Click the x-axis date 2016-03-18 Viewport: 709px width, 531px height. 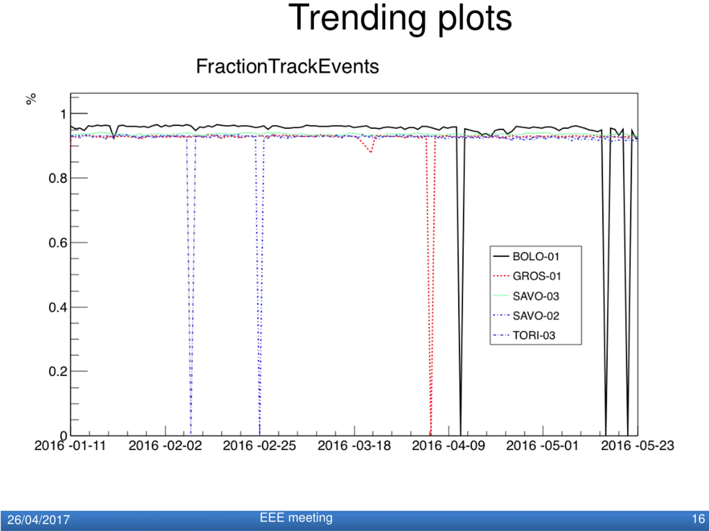(x=354, y=446)
